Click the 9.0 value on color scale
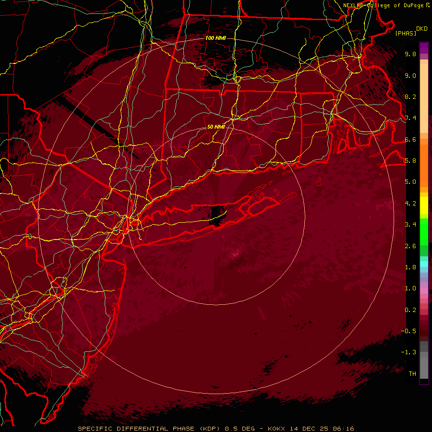 point(410,75)
